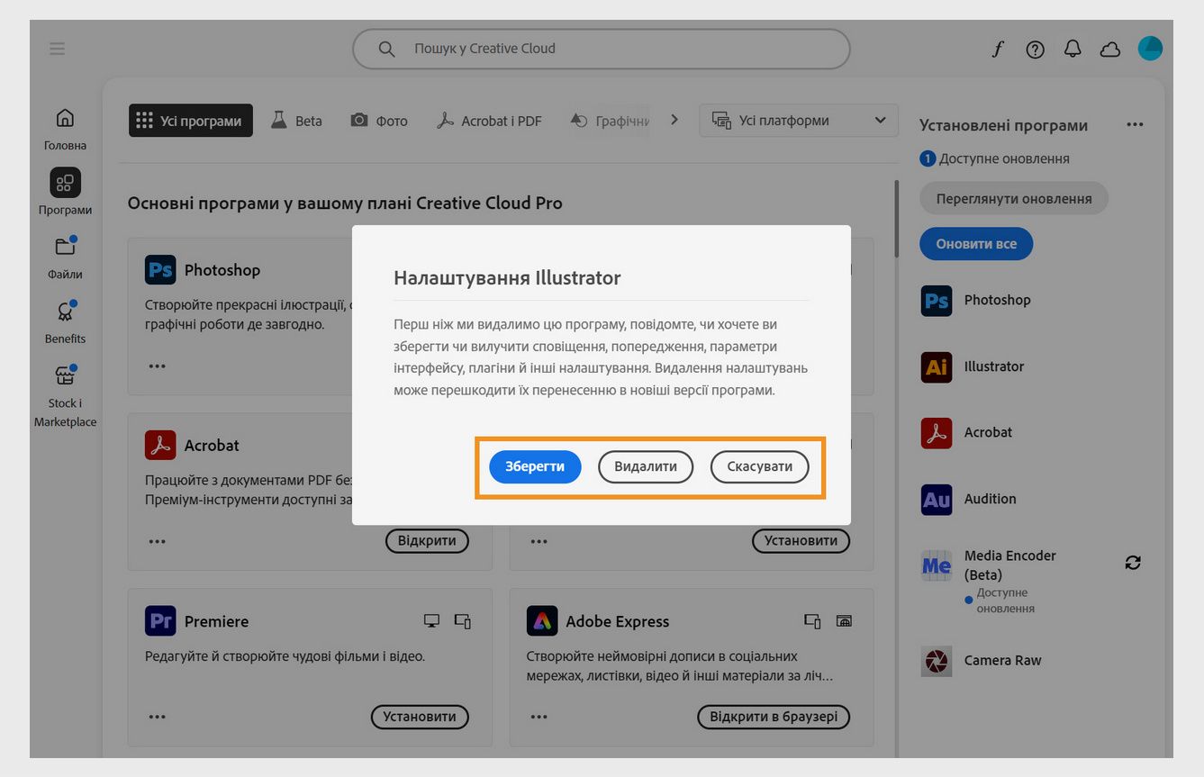1204x777 pixels.
Task: Show more category tabs with right chevron
Action: pos(674,120)
